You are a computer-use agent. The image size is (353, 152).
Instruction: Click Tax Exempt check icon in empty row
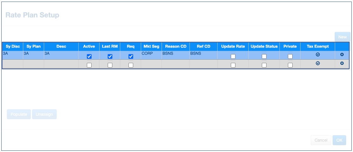317,63
